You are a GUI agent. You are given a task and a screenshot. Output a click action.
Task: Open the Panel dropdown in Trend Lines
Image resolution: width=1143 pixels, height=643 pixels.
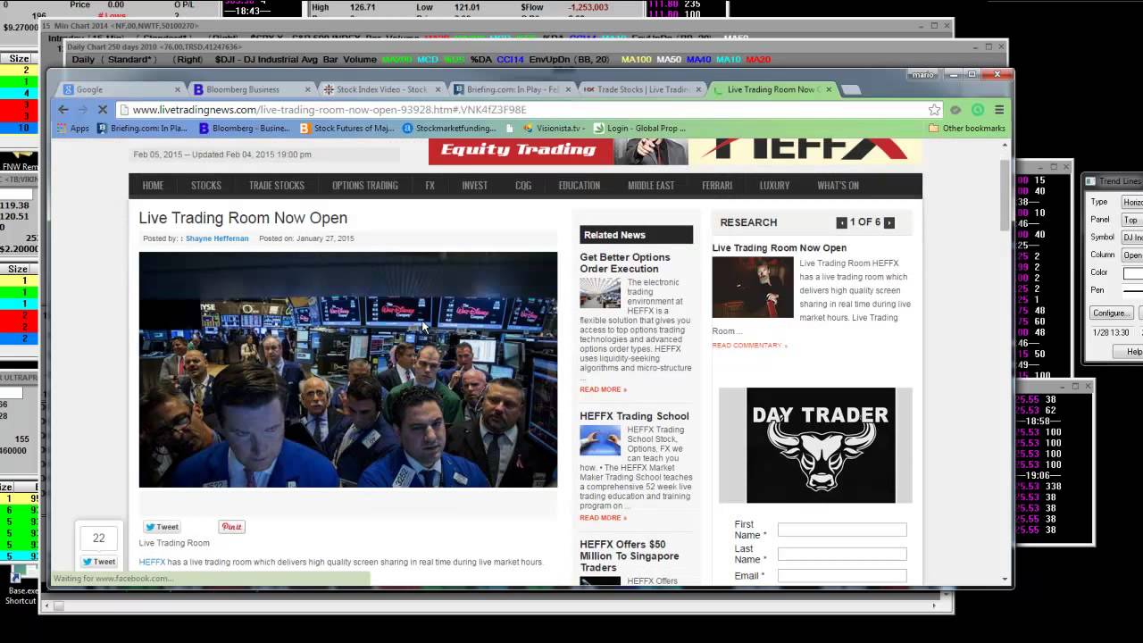[1132, 220]
